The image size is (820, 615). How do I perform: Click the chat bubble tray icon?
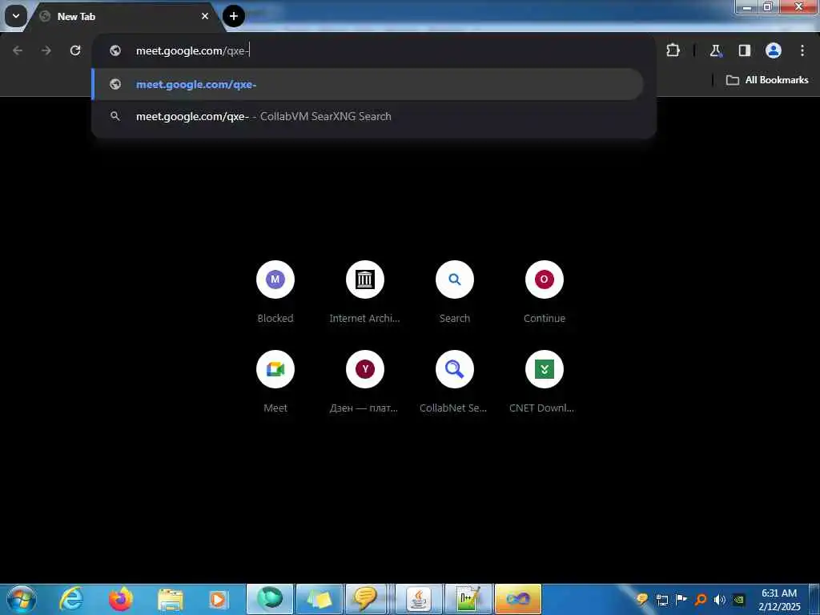click(642, 599)
